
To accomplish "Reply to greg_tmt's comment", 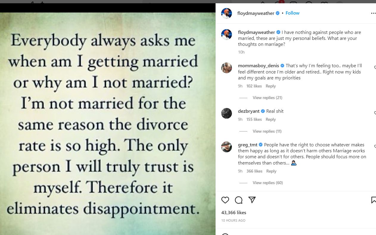I will tap(271, 171).
